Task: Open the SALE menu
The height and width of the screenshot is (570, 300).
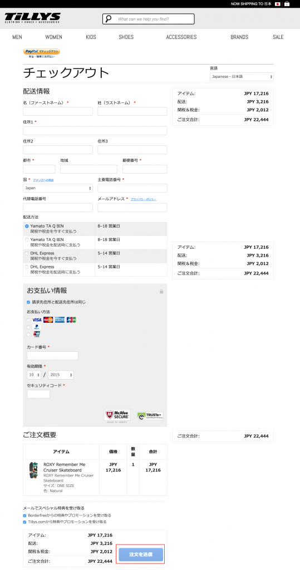Action: tap(278, 37)
